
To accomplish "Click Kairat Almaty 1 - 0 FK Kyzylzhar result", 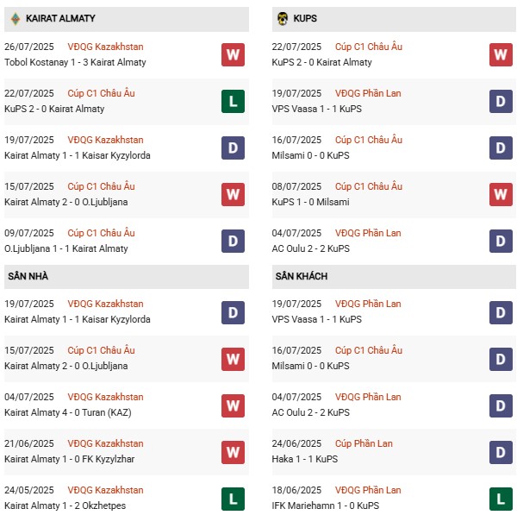I will pyautogui.click(x=71, y=459).
